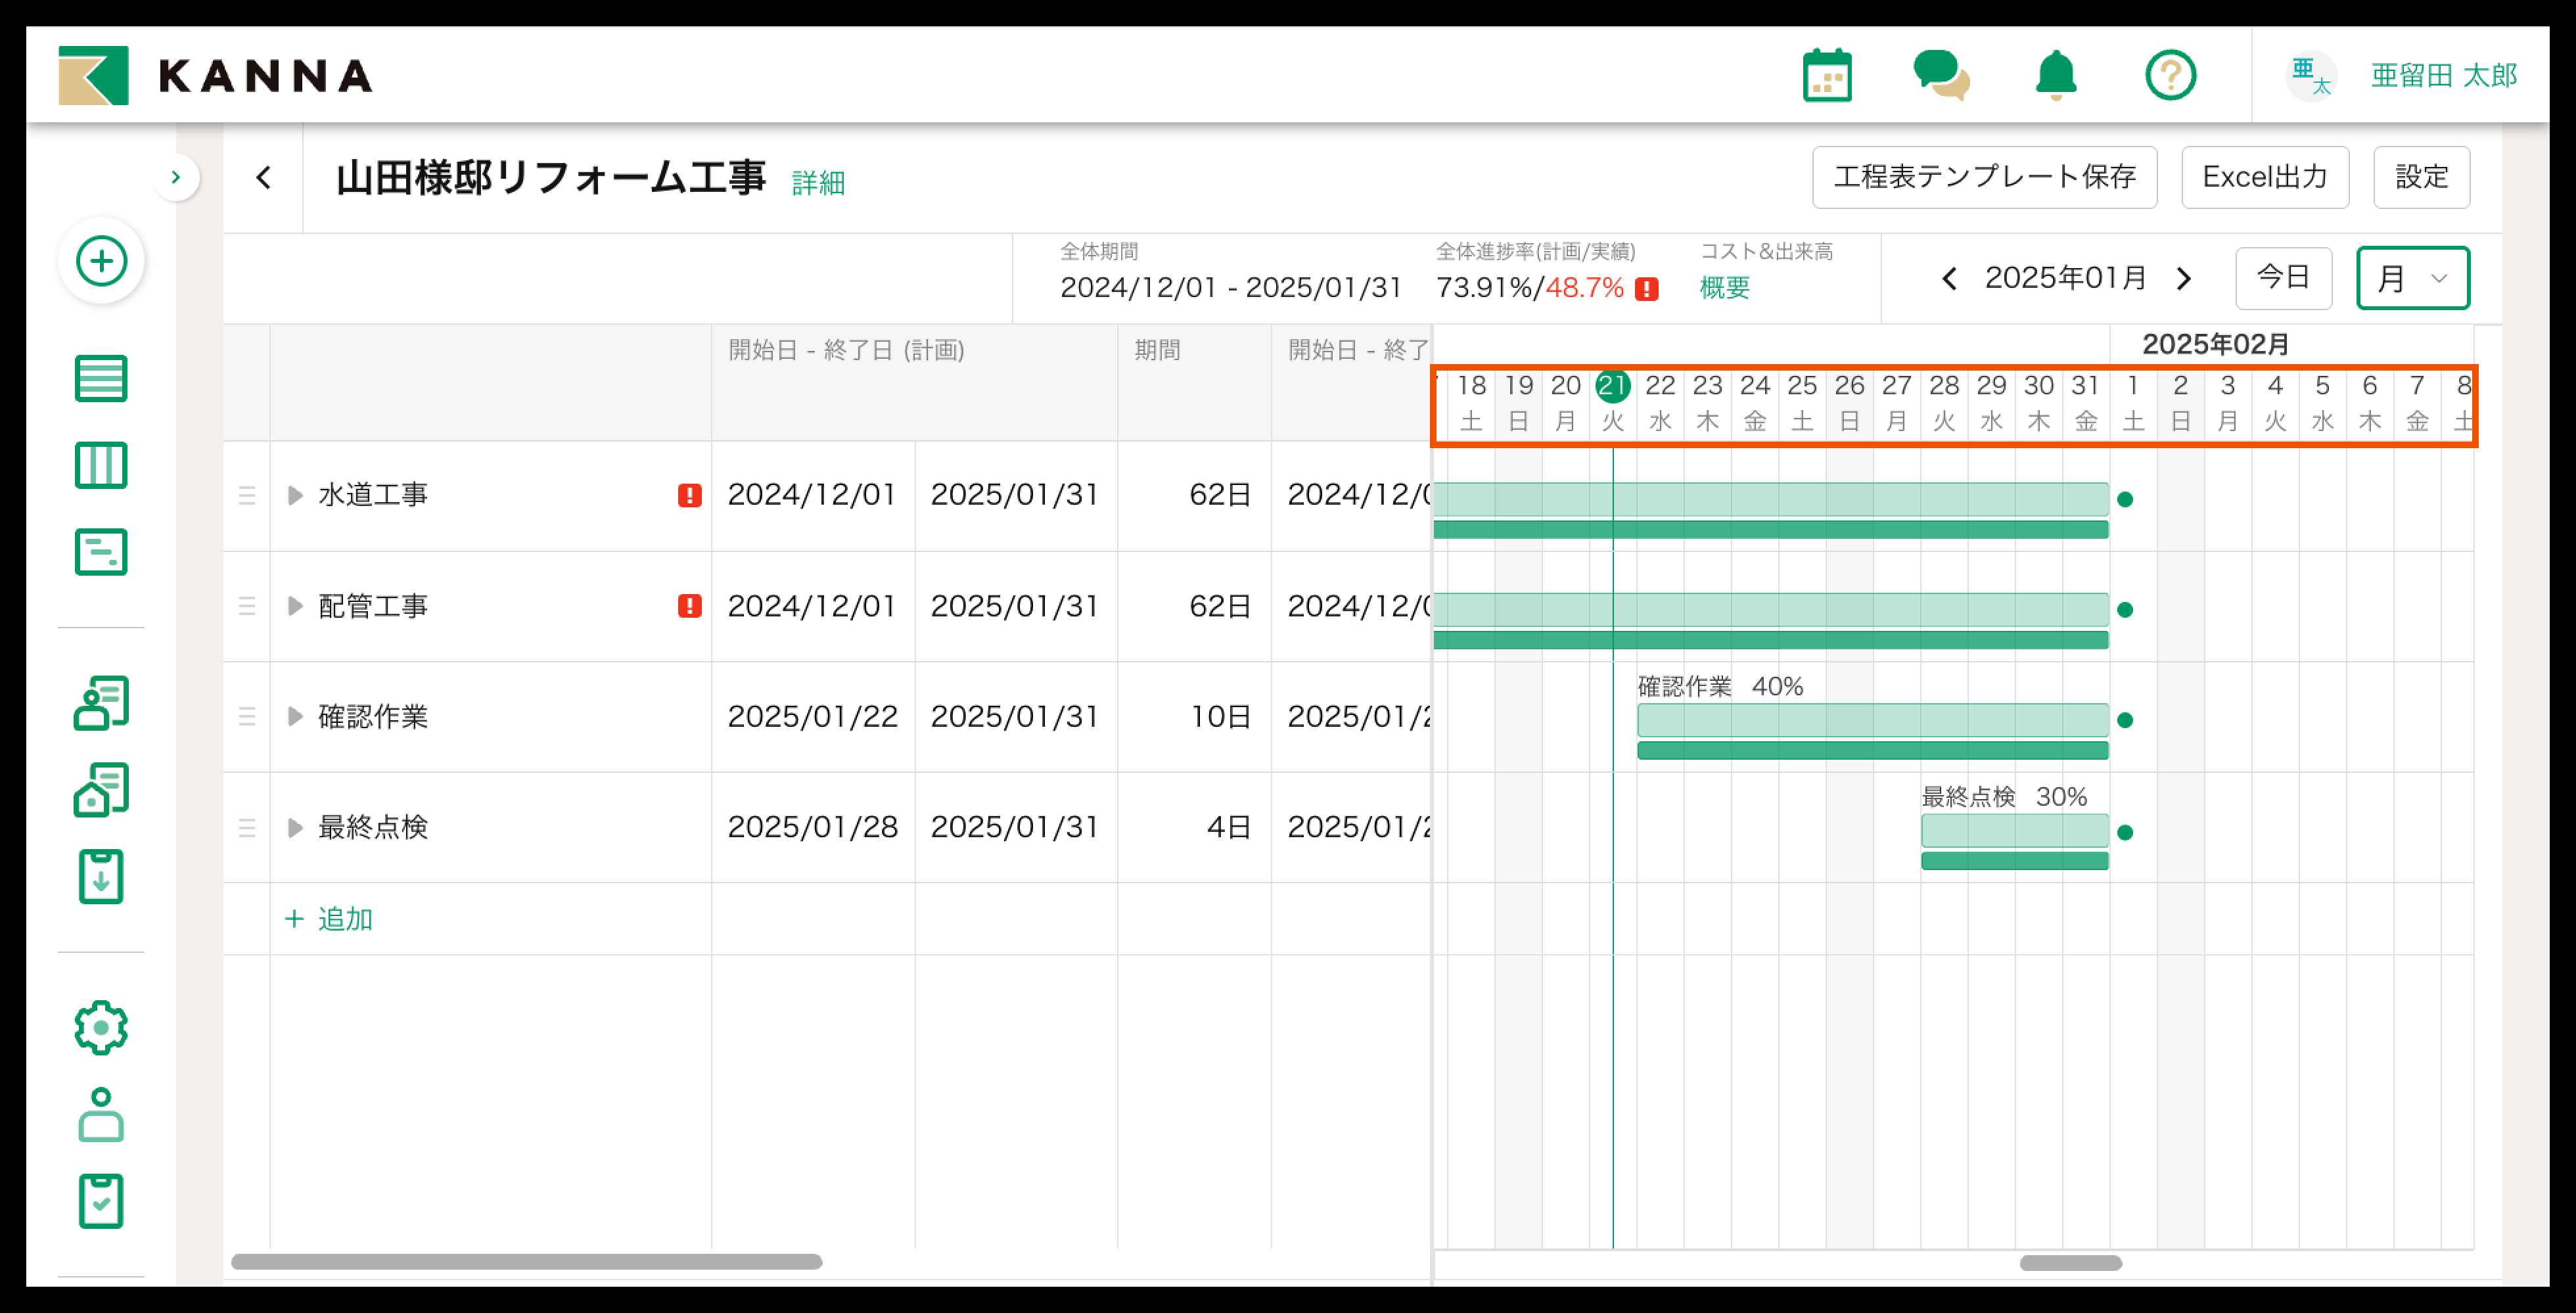Click red warning icon on 水道工事 row

click(x=689, y=495)
